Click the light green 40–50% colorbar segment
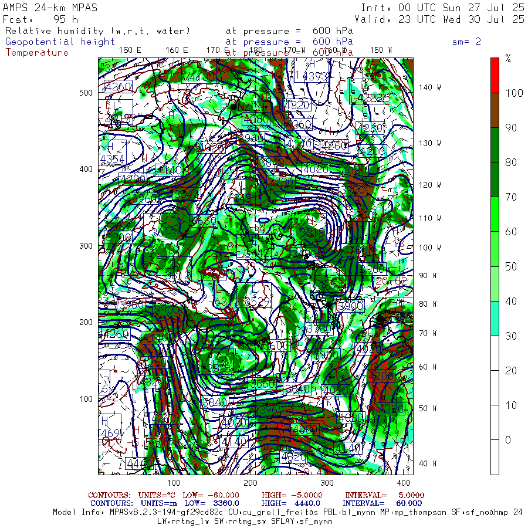528x528 pixels. [495, 283]
